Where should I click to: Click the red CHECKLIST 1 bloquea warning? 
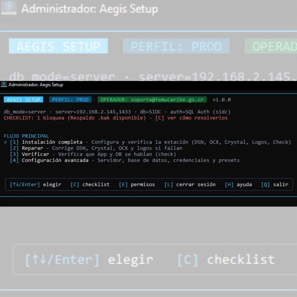(x=116, y=118)
